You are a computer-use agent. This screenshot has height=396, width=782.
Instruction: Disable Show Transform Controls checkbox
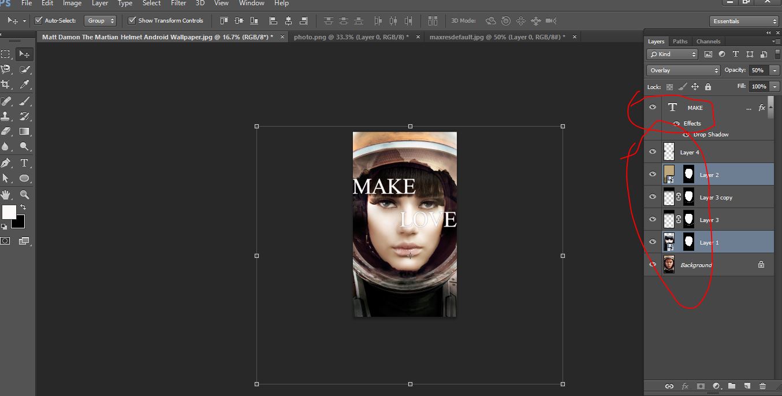132,21
